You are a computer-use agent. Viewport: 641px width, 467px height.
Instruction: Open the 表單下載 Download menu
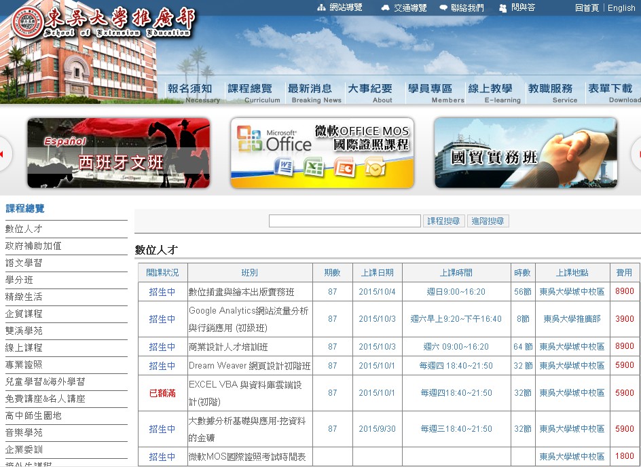[613, 93]
